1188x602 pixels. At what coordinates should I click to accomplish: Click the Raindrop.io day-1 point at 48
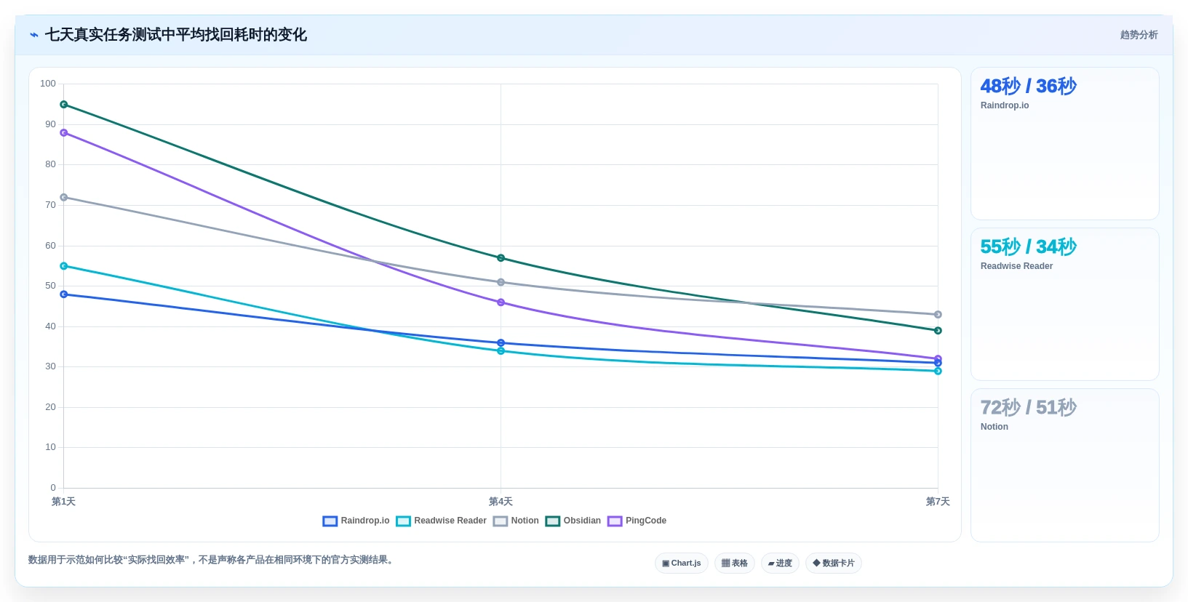coord(64,294)
